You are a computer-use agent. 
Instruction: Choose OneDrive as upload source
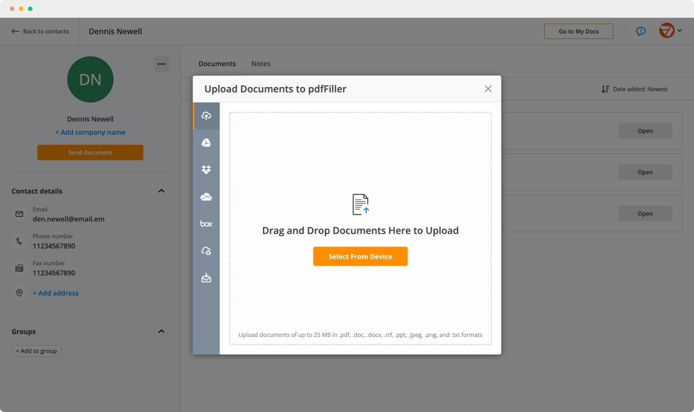[x=206, y=197]
